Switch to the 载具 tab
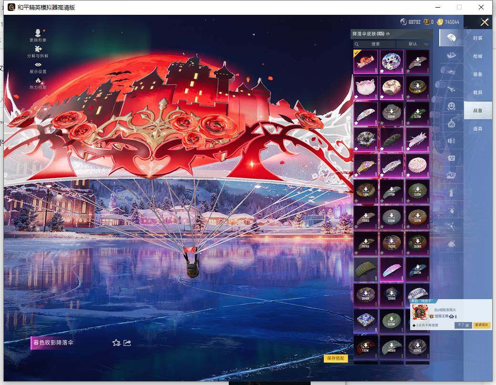The height and width of the screenshot is (385, 496). pos(478,93)
